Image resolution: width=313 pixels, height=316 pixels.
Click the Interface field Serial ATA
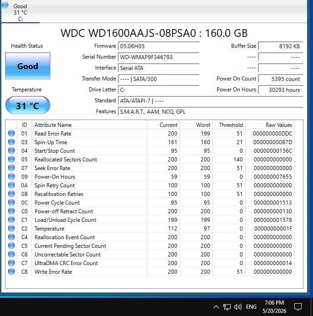tap(158, 68)
